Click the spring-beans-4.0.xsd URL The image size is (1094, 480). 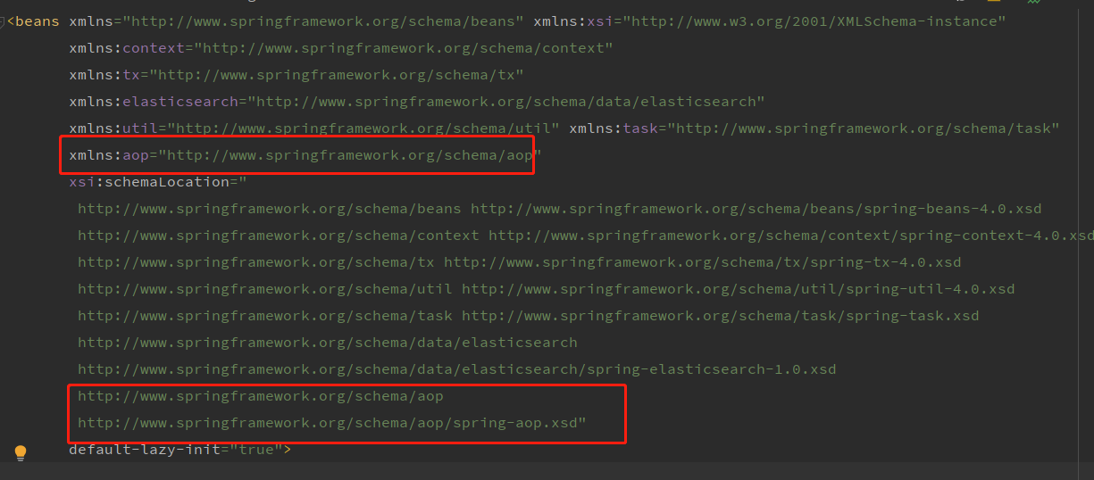tap(756, 209)
